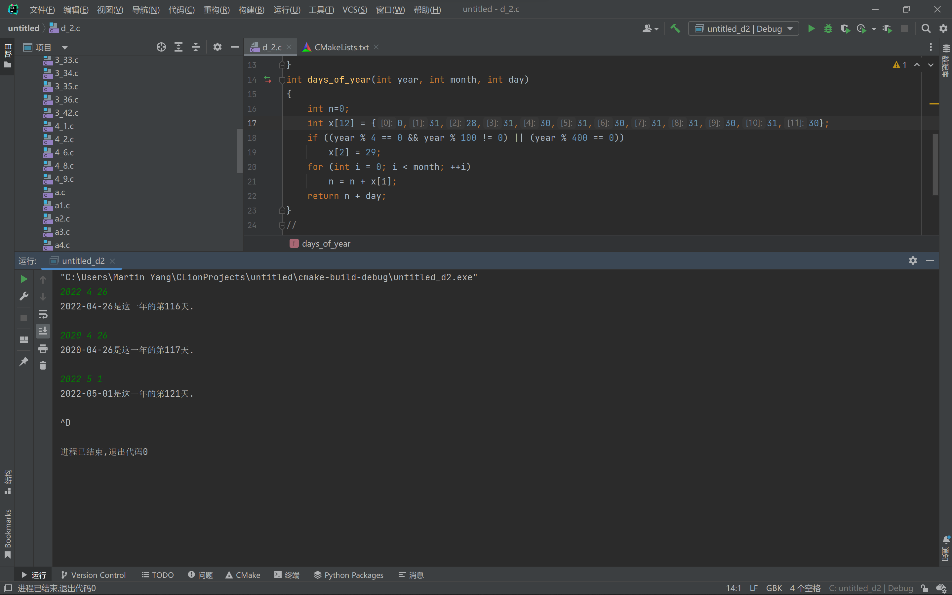Pin the run tab with pin icon

(x=23, y=361)
